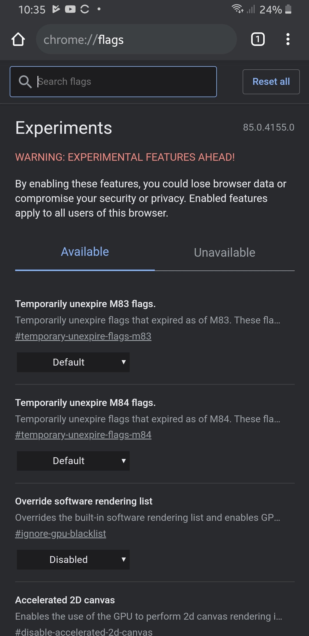The image size is (309, 636).
Task: Open the Override software rendering Disabled dropdown
Action: pyautogui.click(x=73, y=560)
